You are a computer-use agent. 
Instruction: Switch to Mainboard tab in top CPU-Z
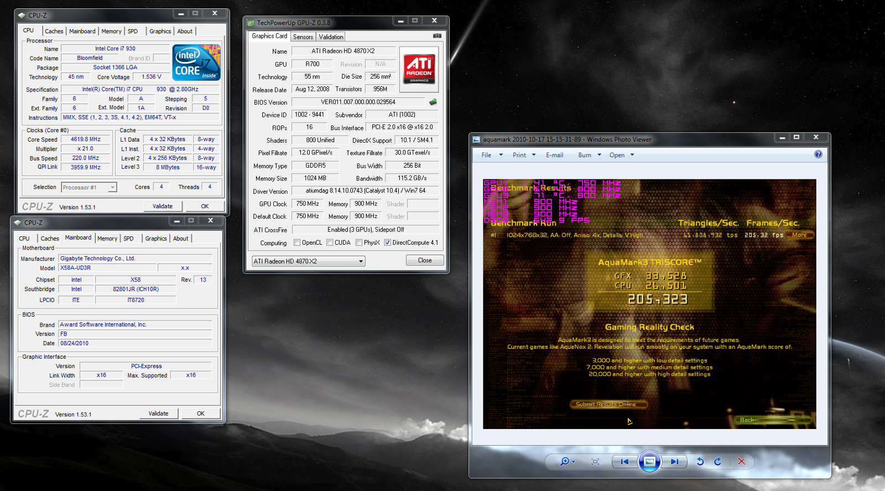[82, 31]
